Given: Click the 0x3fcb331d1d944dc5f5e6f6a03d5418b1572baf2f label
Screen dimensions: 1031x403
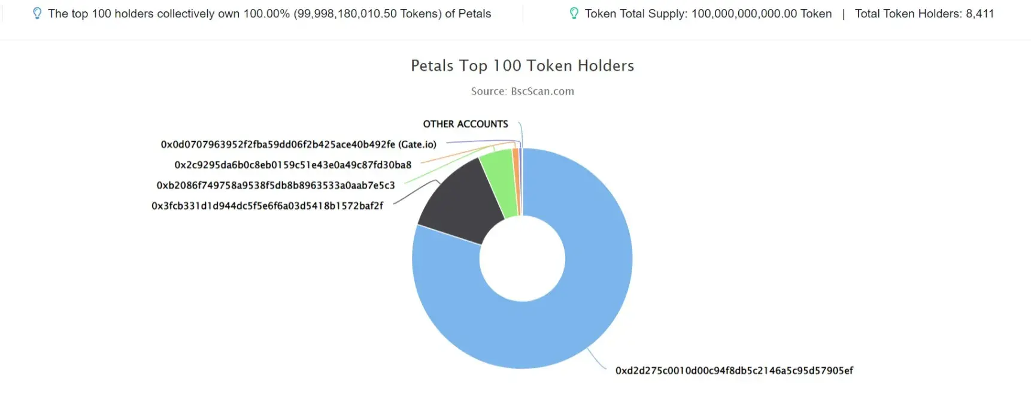Looking at the screenshot, I should 267,206.
